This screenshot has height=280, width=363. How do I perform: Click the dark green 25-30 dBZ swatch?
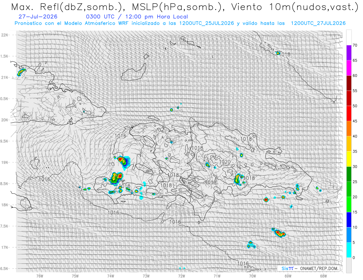pos(349,174)
